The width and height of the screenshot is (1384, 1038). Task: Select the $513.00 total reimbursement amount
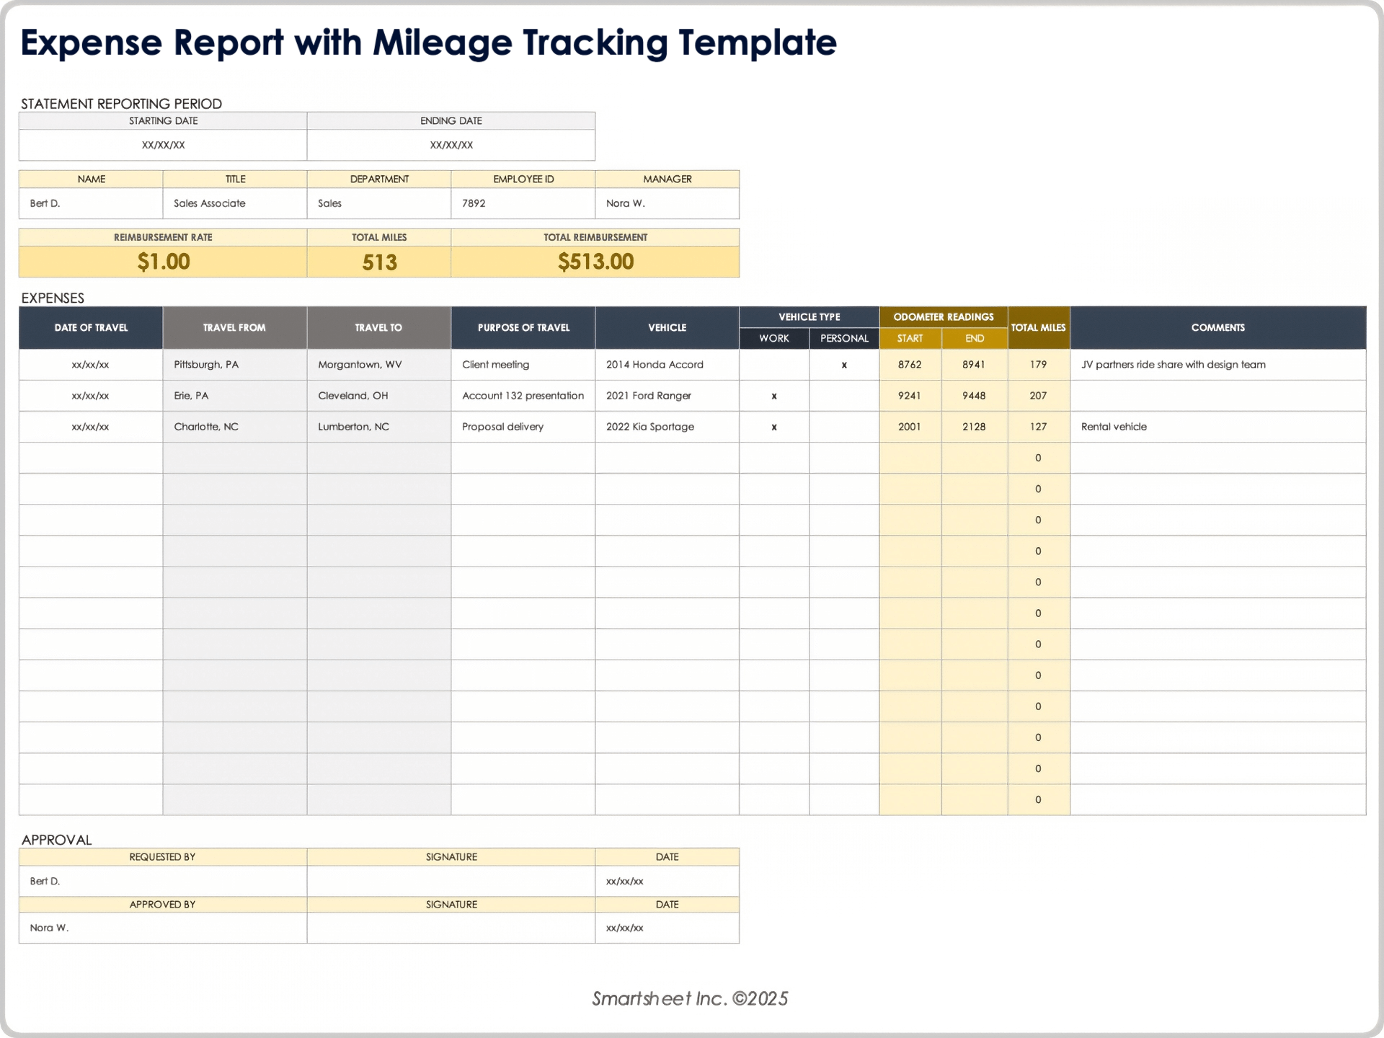pos(595,262)
